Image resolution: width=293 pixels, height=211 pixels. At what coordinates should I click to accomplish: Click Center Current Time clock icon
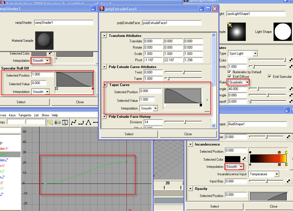pyautogui.click(x=65, y=122)
